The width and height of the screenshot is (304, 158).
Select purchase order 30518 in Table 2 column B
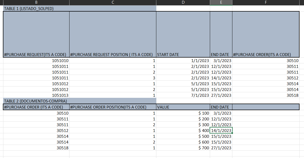pyautogui.click(x=36, y=148)
